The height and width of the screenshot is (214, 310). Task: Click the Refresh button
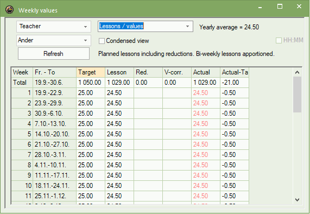point(54,54)
